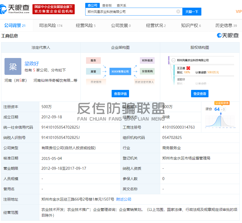242x223 pixels.
Task: Click the 对外投资 box in structure diagram
Action: click(x=147, y=60)
